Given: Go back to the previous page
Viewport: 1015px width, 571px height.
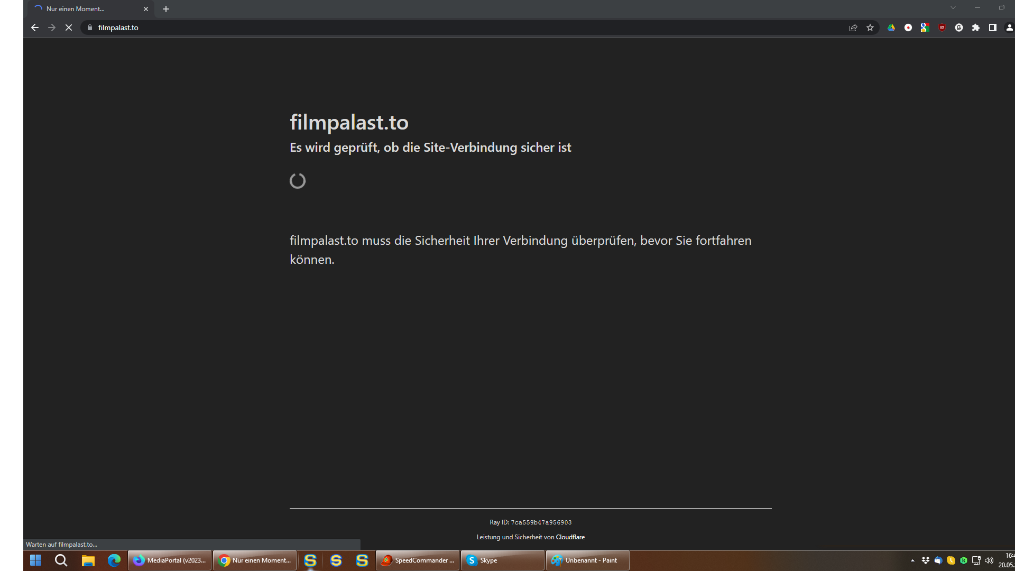Looking at the screenshot, I should 35,27.
